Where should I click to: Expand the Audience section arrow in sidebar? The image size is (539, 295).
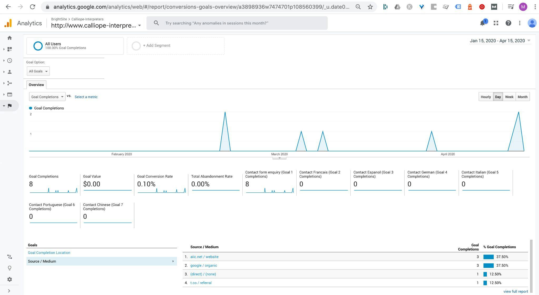point(4,72)
